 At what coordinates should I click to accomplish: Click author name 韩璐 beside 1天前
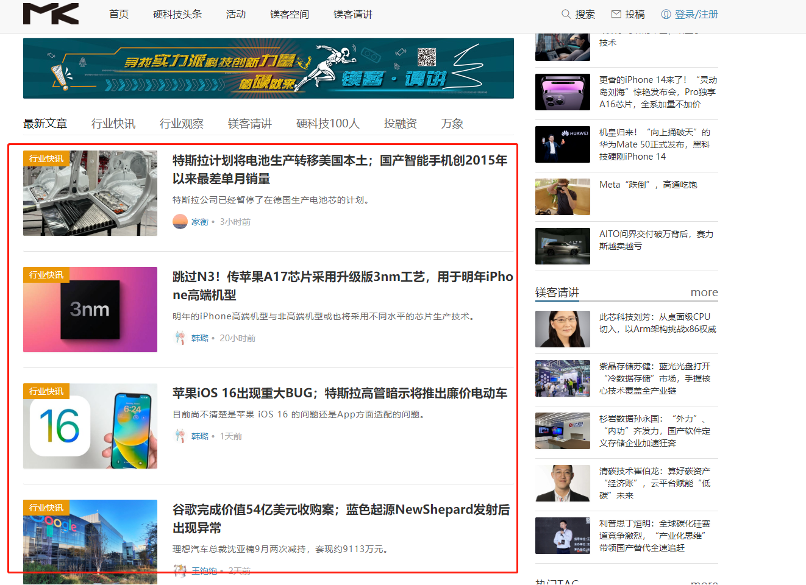tap(200, 436)
